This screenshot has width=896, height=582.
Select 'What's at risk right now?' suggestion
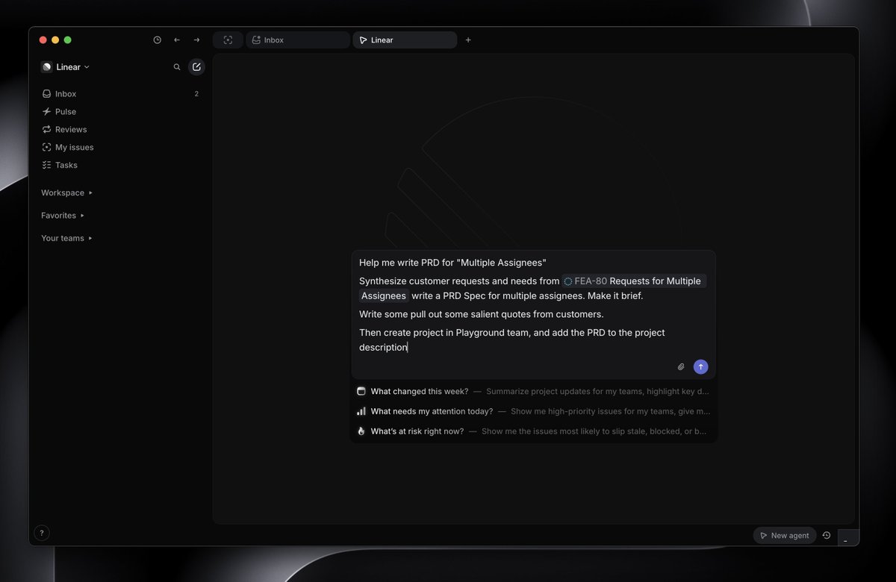click(x=534, y=431)
